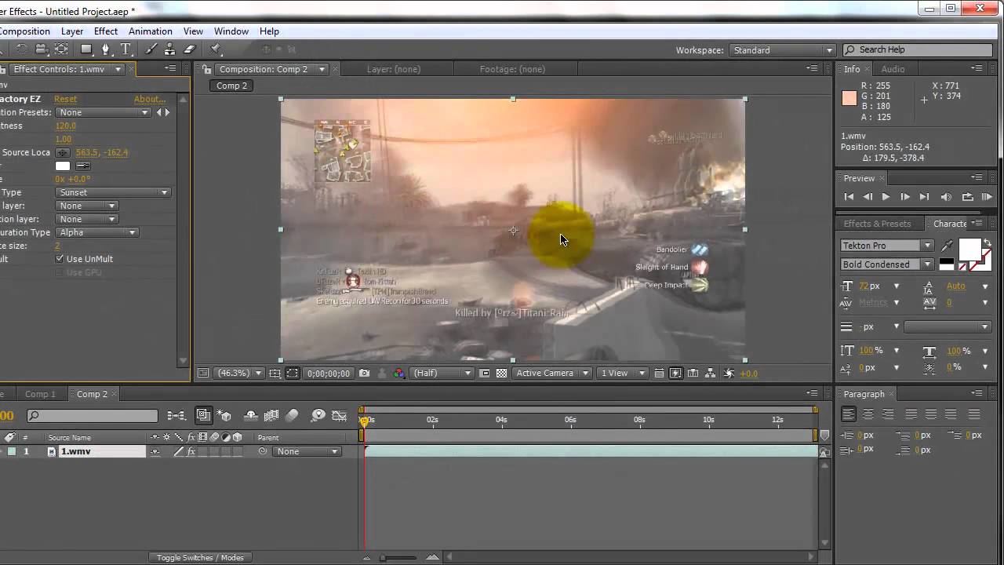This screenshot has width=1004, height=565.
Task: Open the magnification ratio dropdown
Action: click(238, 374)
